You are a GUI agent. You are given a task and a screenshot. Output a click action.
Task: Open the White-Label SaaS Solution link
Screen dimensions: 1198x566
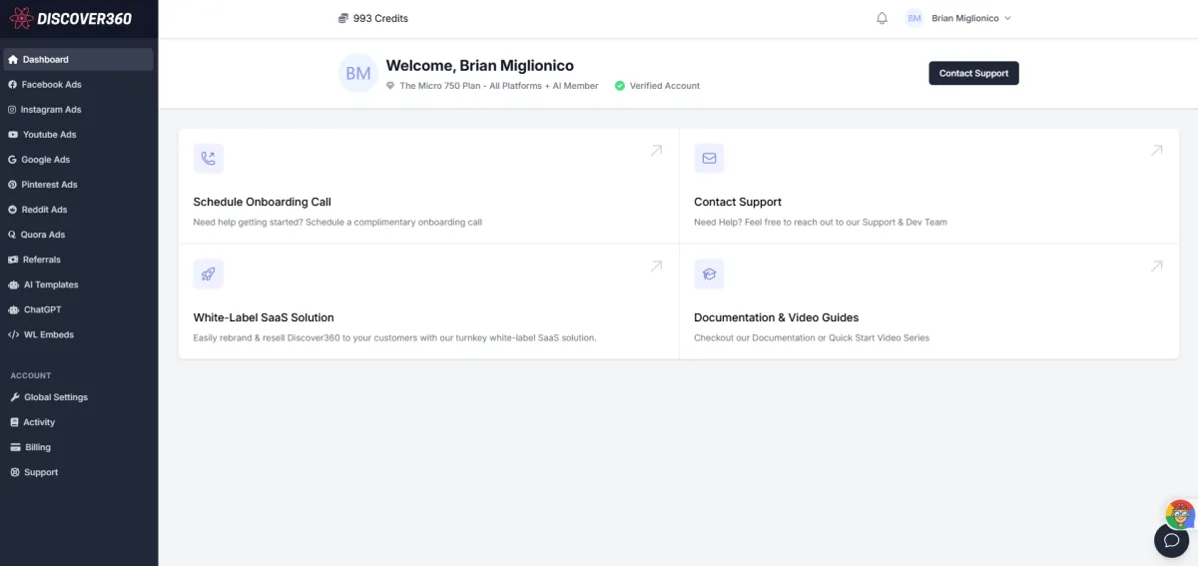click(264, 317)
